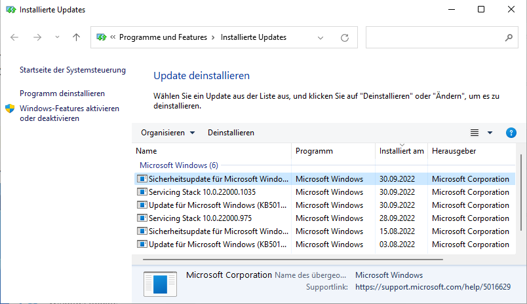Image resolution: width=527 pixels, height=304 pixels.
Task: Open 'Windows-Features aktivieren oder deaktivieren'
Action: pos(69,113)
